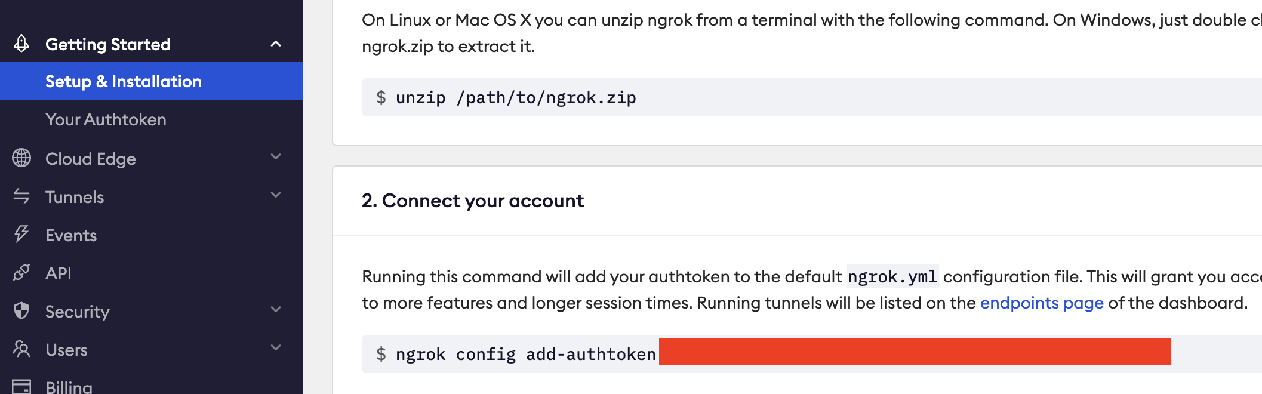Collapse the Getting Started section chevron
1262x394 pixels.
[x=276, y=44]
